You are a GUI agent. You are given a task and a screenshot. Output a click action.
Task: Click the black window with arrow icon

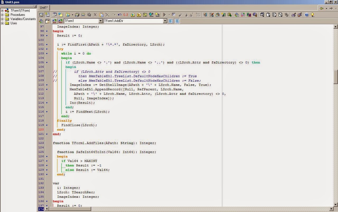(x=262, y=15)
